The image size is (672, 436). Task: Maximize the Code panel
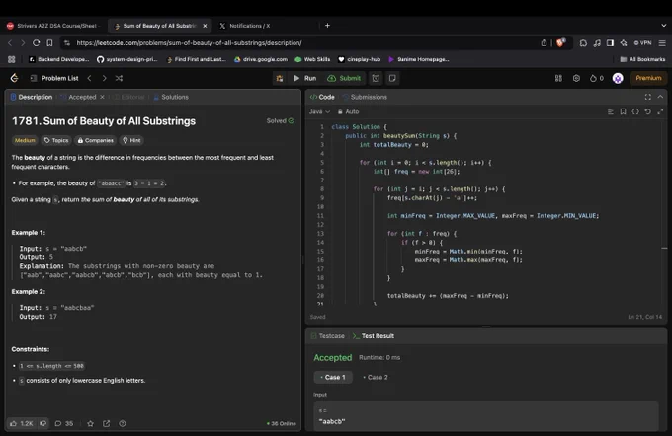tap(647, 97)
